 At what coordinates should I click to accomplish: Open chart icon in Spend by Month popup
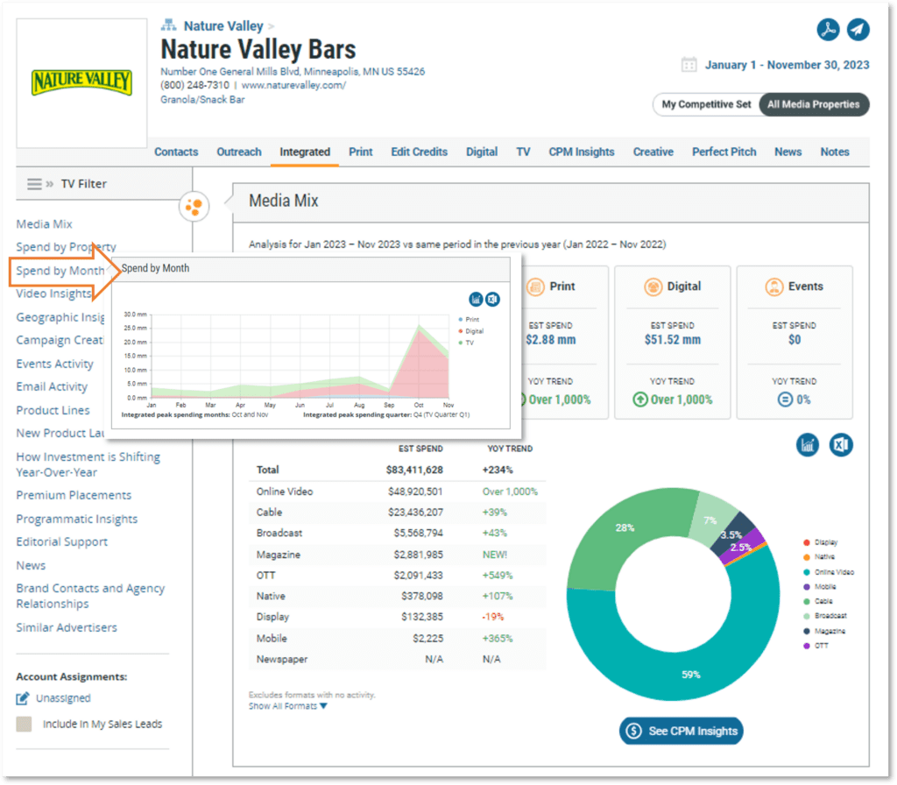coord(476,299)
